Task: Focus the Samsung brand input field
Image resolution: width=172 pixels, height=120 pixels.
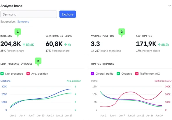Action: [29, 14]
